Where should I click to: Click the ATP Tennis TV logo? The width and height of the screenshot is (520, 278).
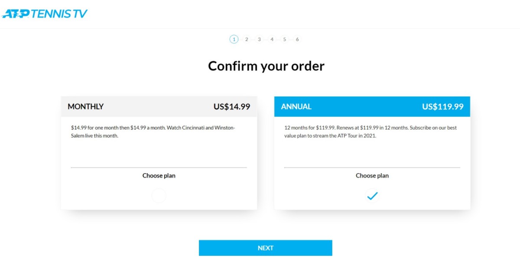pyautogui.click(x=45, y=14)
